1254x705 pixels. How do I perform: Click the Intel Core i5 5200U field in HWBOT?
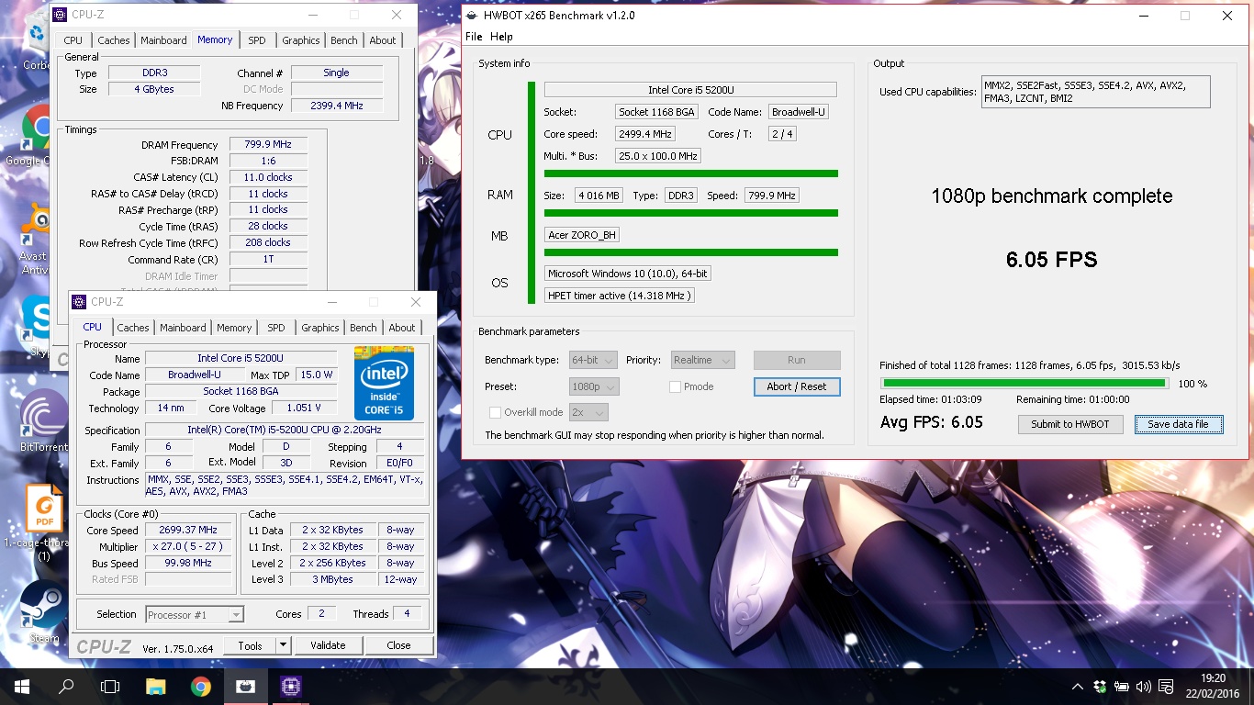690,90
